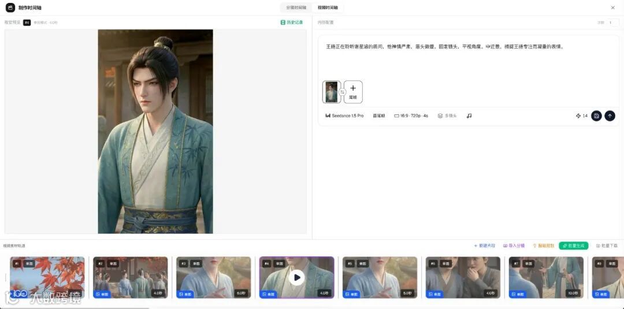Click the 6.0秒 duration badge on clip #3

pos(241,293)
